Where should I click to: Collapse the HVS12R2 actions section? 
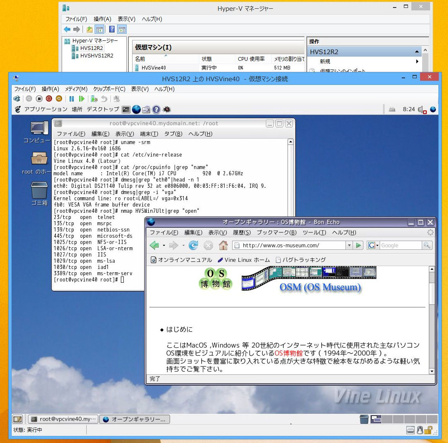[417, 52]
